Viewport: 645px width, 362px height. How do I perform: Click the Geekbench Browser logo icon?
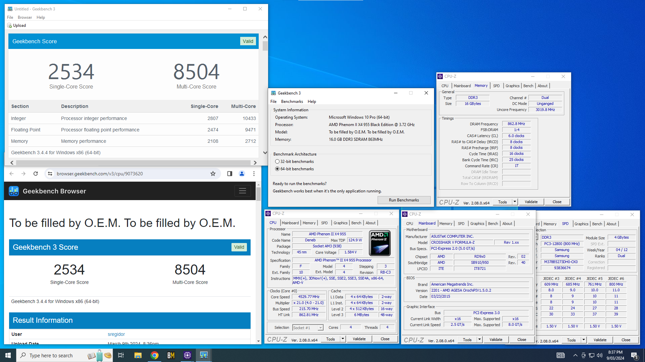(14, 191)
